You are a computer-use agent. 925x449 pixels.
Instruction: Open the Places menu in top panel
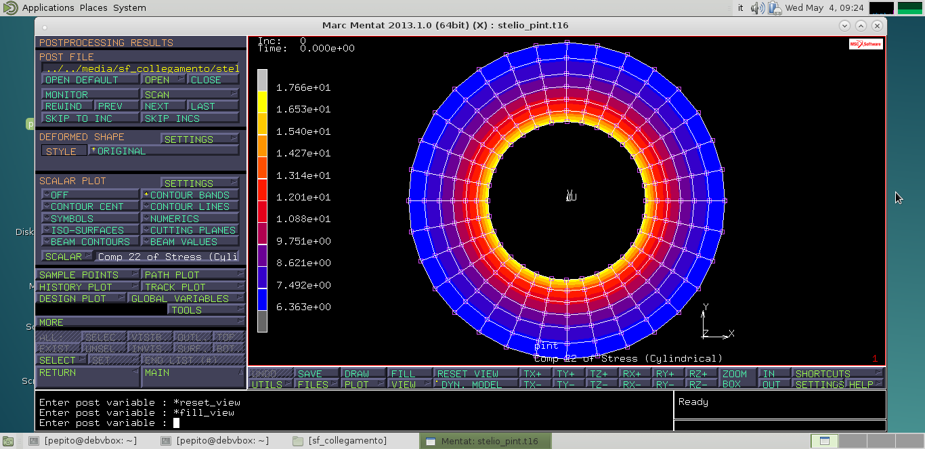click(x=93, y=8)
